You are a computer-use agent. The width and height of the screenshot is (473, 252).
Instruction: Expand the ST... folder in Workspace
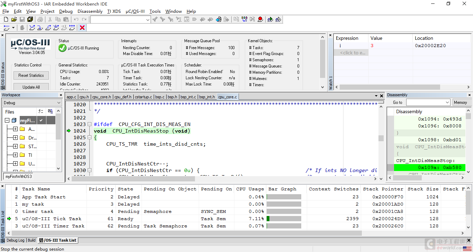15,146
